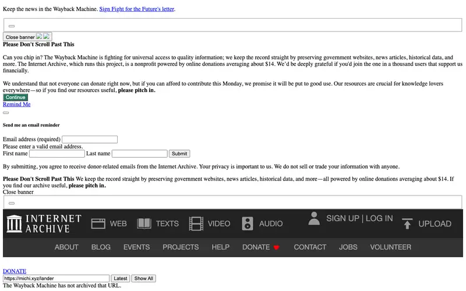Submit the email reminder form

179,154
